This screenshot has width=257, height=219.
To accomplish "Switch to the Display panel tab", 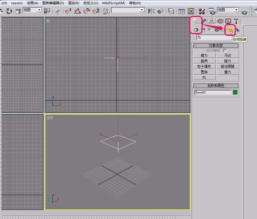I will pyautogui.click(x=228, y=21).
